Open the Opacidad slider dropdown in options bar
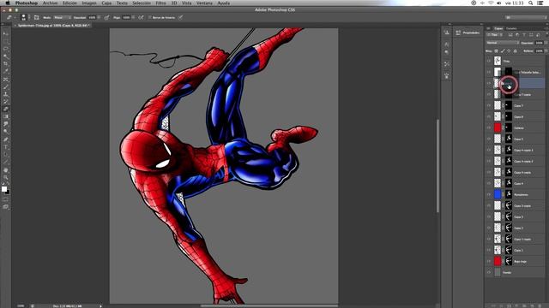Viewport: 549px width, 308px height. 99,17
